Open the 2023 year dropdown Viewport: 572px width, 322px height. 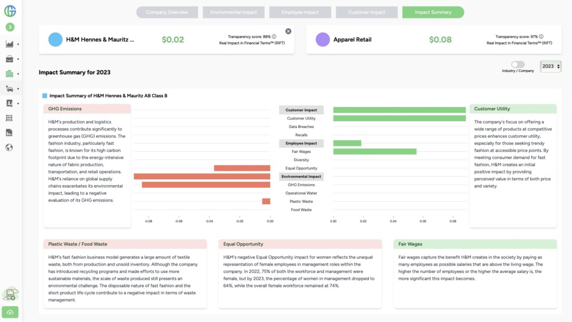click(550, 66)
